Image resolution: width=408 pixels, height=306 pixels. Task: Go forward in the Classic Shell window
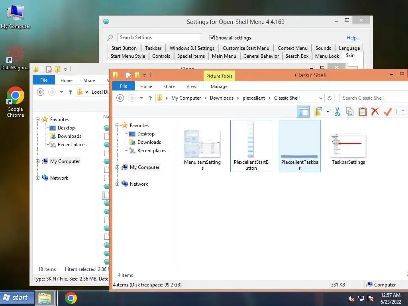[x=131, y=98]
